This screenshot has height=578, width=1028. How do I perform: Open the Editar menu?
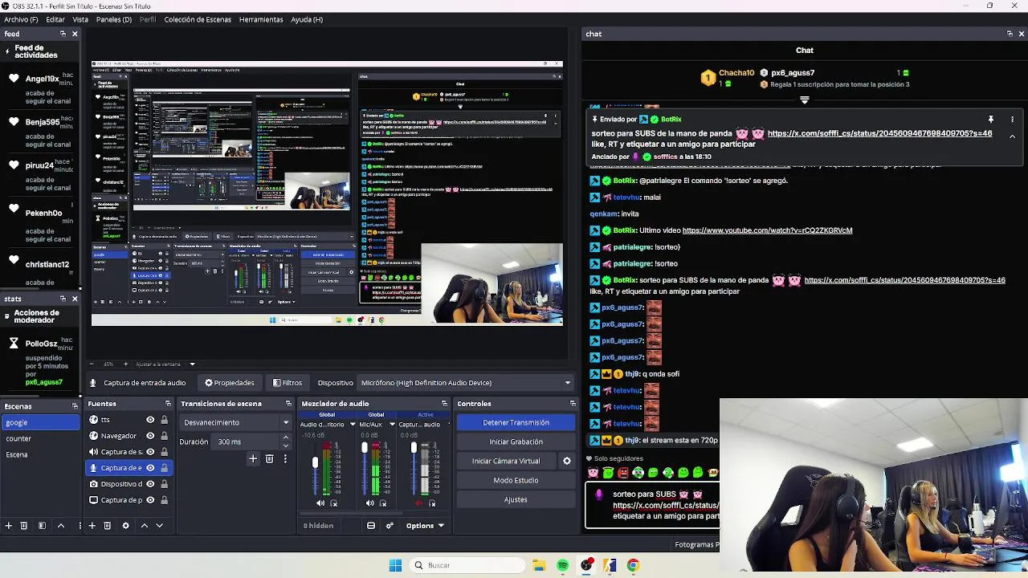tap(55, 19)
